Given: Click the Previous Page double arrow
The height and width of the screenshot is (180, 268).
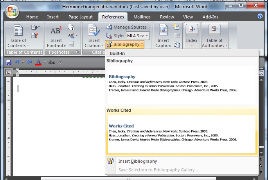Looking at the screenshot, I should 261,159.
